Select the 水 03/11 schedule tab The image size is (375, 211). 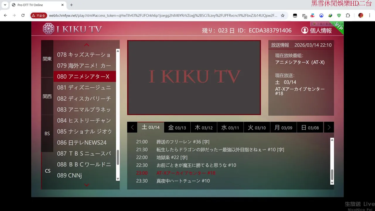click(230, 127)
